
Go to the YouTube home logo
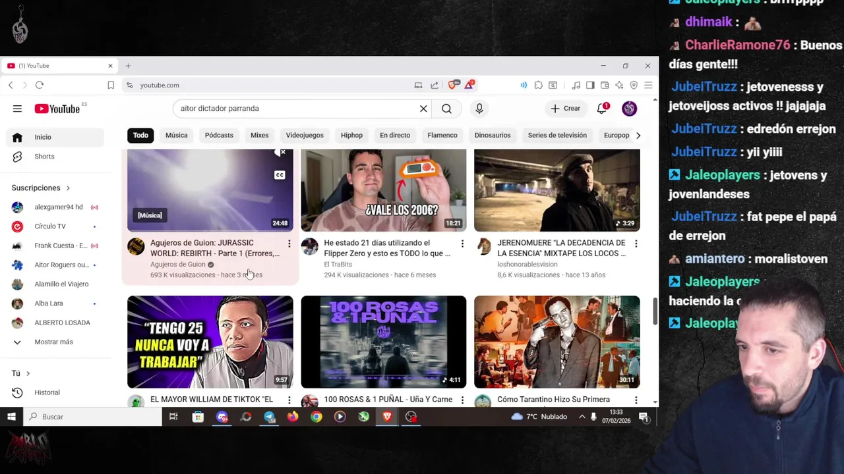point(57,109)
